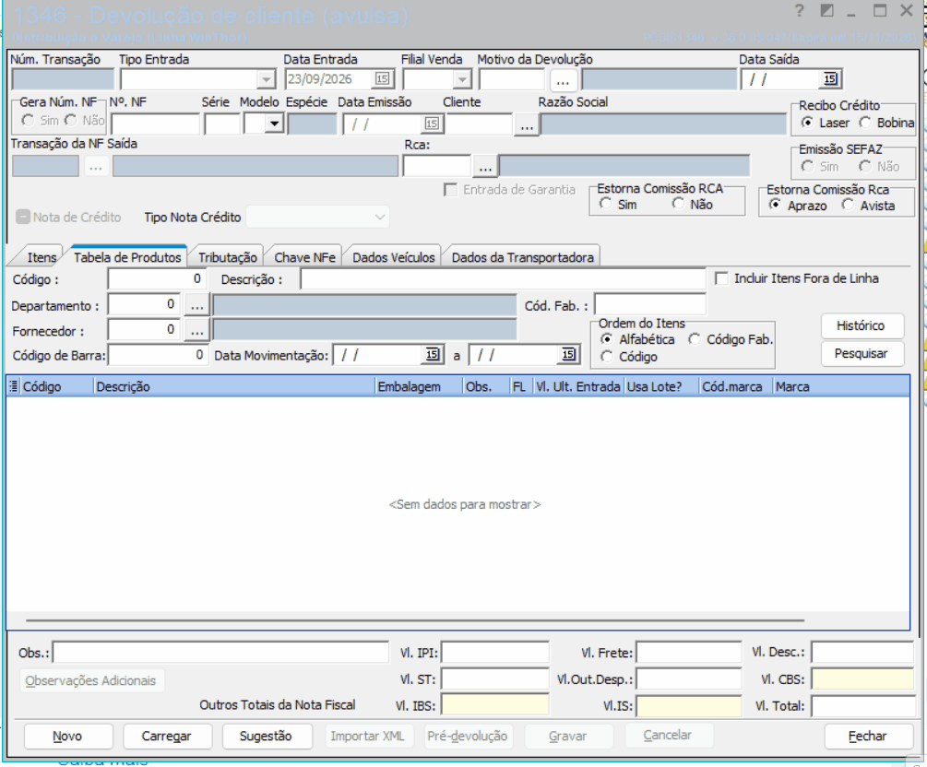Image resolution: width=927 pixels, height=767 pixels.
Task: Open the Departamento lookup button
Action: (196, 305)
